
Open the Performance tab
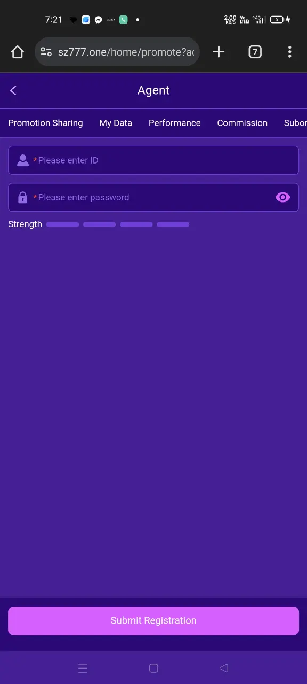(175, 123)
